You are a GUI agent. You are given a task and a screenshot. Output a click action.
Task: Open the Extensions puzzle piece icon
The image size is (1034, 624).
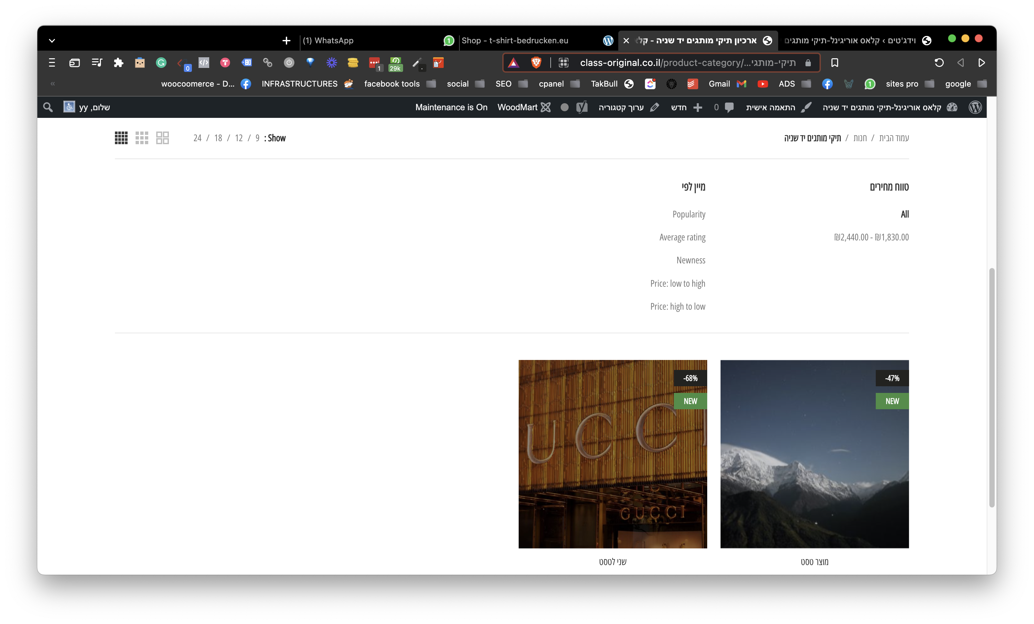(119, 63)
